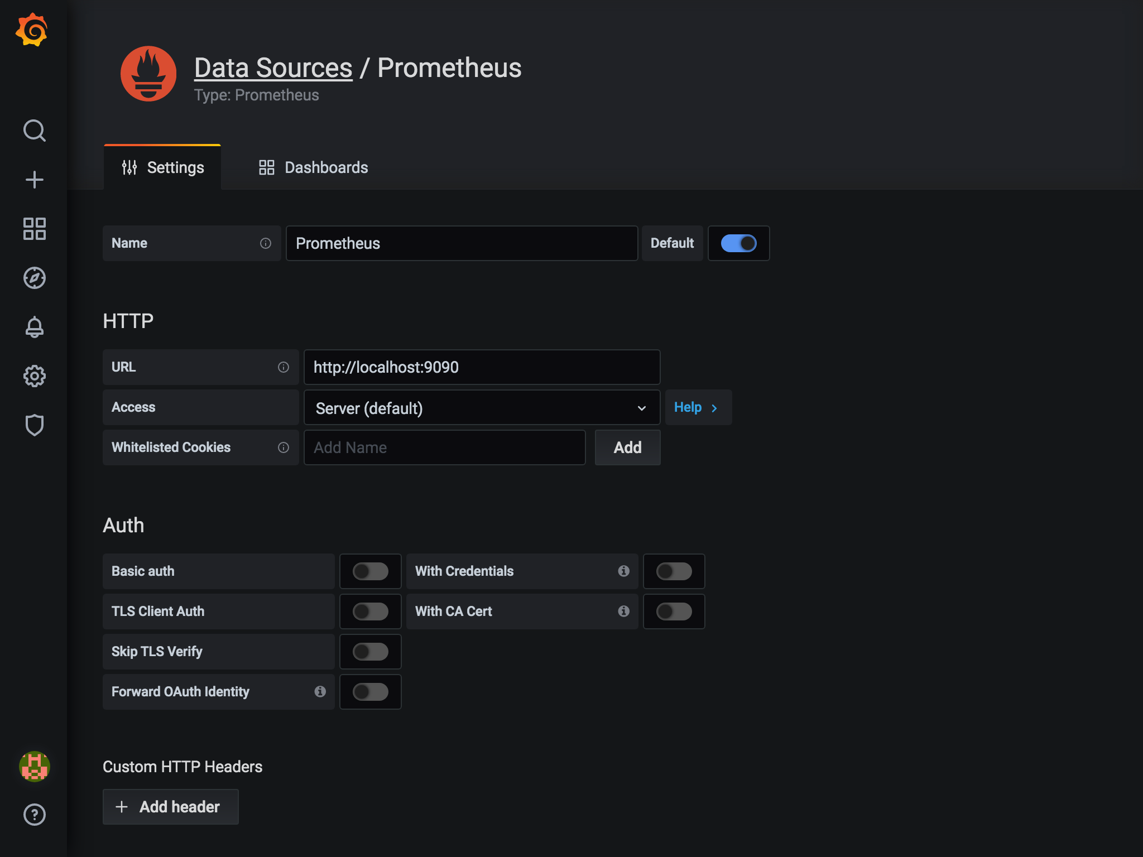Screen dimensions: 1143x857
Task: Open the Explore compass icon
Action: (34, 278)
